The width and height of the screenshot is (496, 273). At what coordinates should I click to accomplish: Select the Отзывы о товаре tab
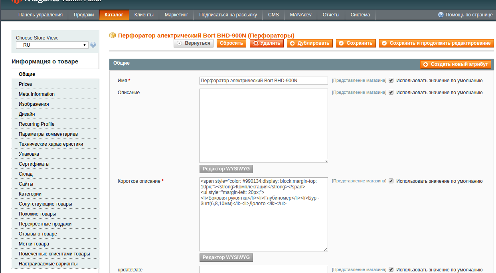tap(55, 234)
